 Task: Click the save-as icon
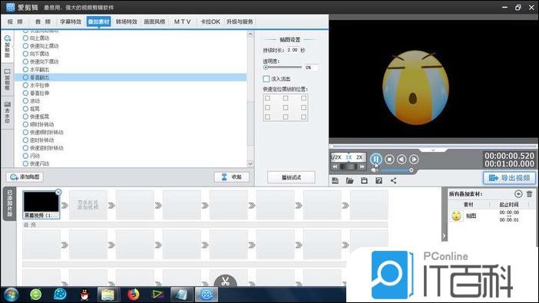coord(379,180)
